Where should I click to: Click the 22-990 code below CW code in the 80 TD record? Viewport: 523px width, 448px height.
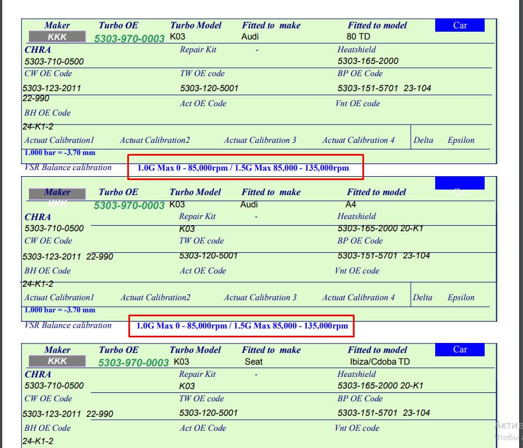[36, 98]
